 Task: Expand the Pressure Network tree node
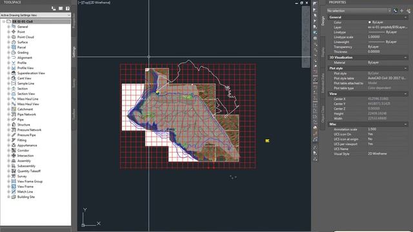(x=8, y=130)
